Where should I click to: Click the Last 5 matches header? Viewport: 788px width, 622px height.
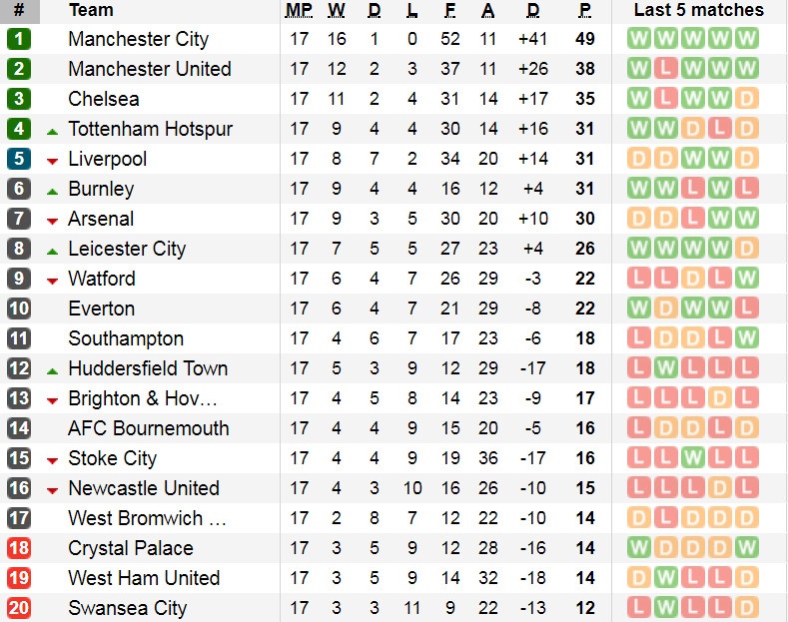698,11
